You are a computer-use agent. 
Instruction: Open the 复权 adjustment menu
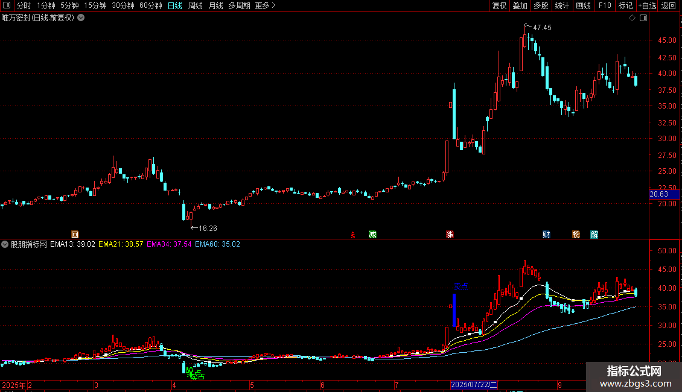499,5
